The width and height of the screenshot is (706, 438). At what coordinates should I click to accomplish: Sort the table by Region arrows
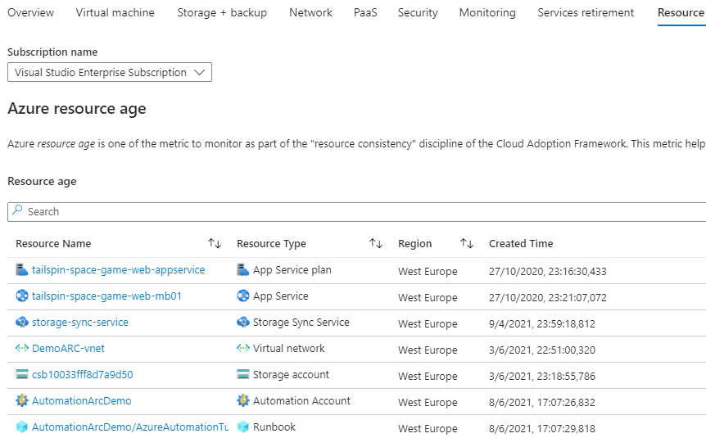point(467,243)
